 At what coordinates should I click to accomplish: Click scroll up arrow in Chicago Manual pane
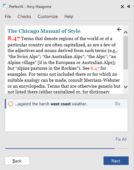126,32
